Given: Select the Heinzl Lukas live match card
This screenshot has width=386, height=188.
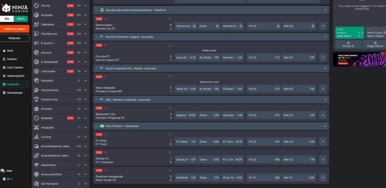Looking at the screenshot, I should (x=376, y=33).
